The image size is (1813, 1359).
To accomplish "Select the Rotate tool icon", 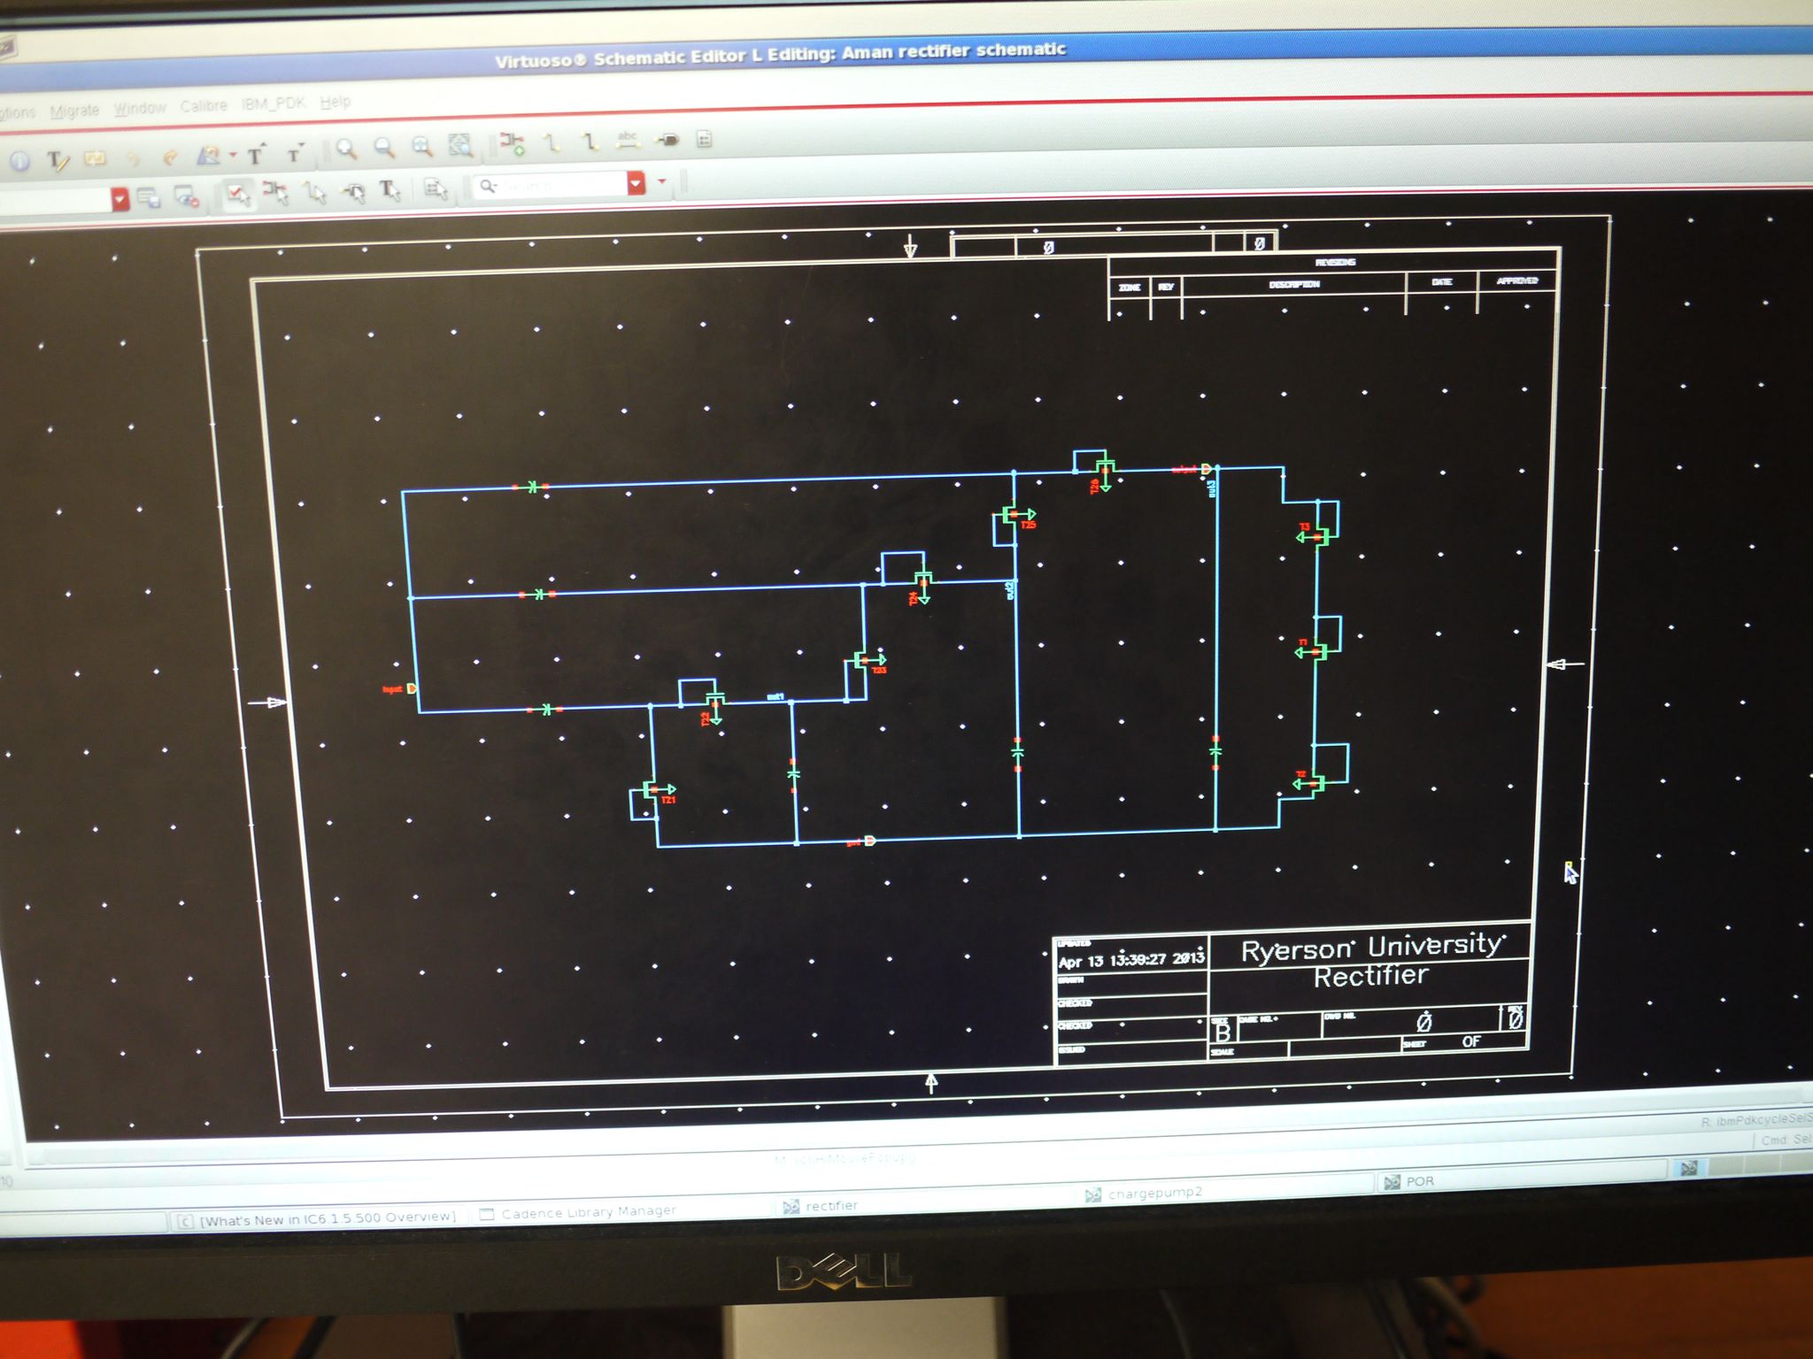I will click(x=208, y=156).
